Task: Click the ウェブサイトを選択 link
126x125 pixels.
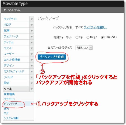Action: pyautogui.click(x=96, y=27)
